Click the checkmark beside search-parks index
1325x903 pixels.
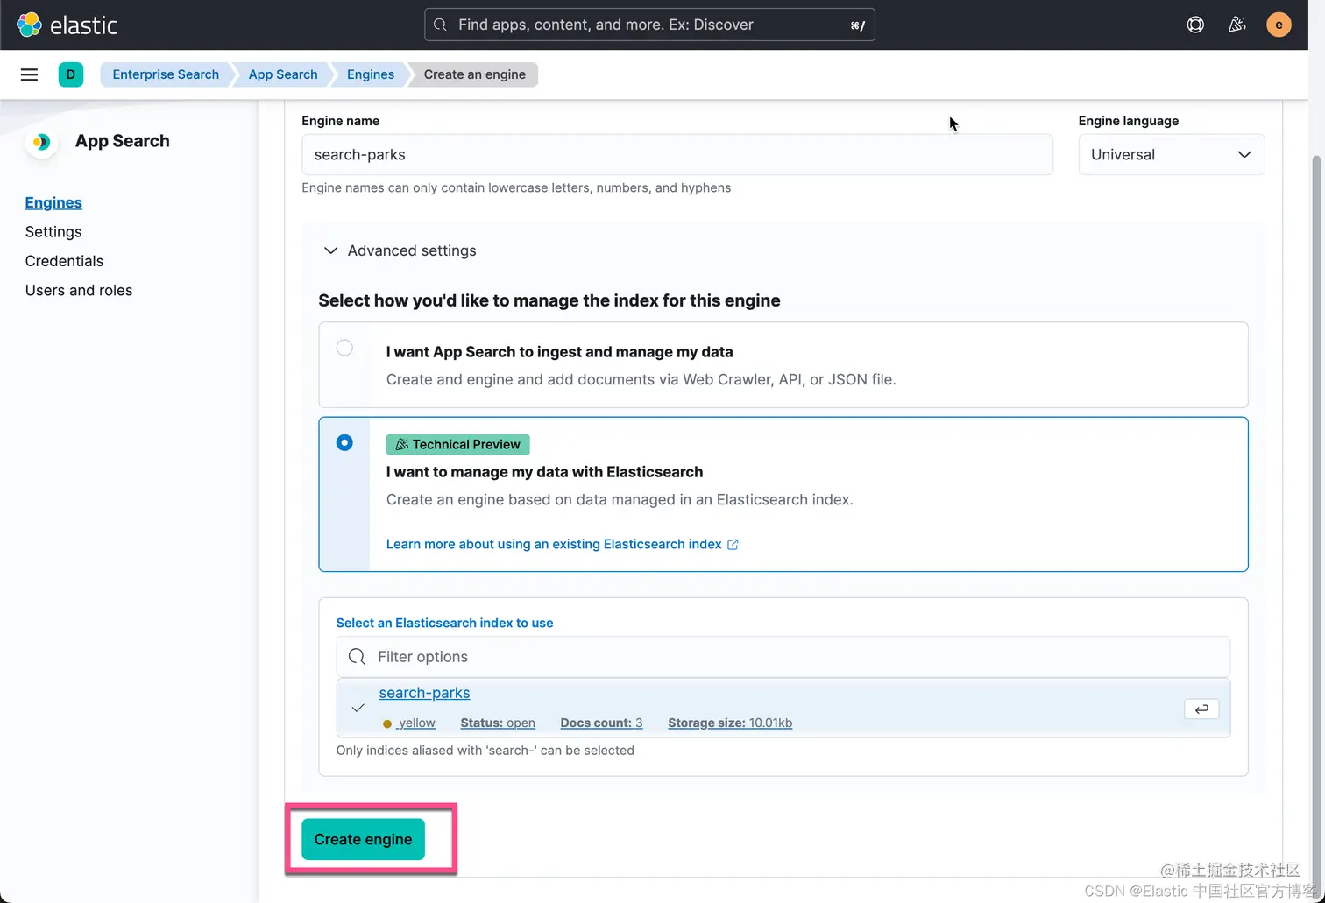pyautogui.click(x=358, y=708)
